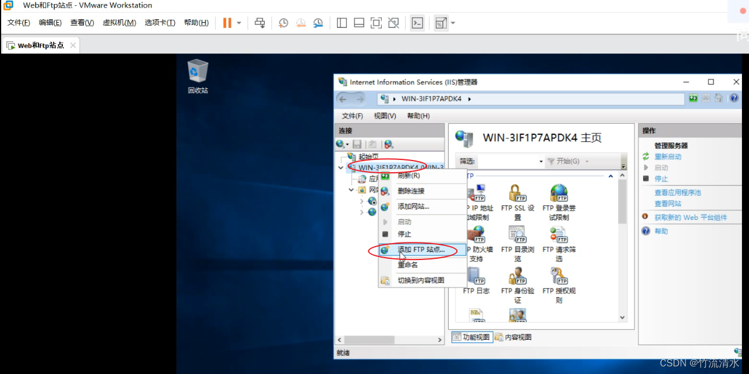This screenshot has height=374, width=749.
Task: Open the 筛选 filter combo box dropdown
Action: tap(541, 161)
